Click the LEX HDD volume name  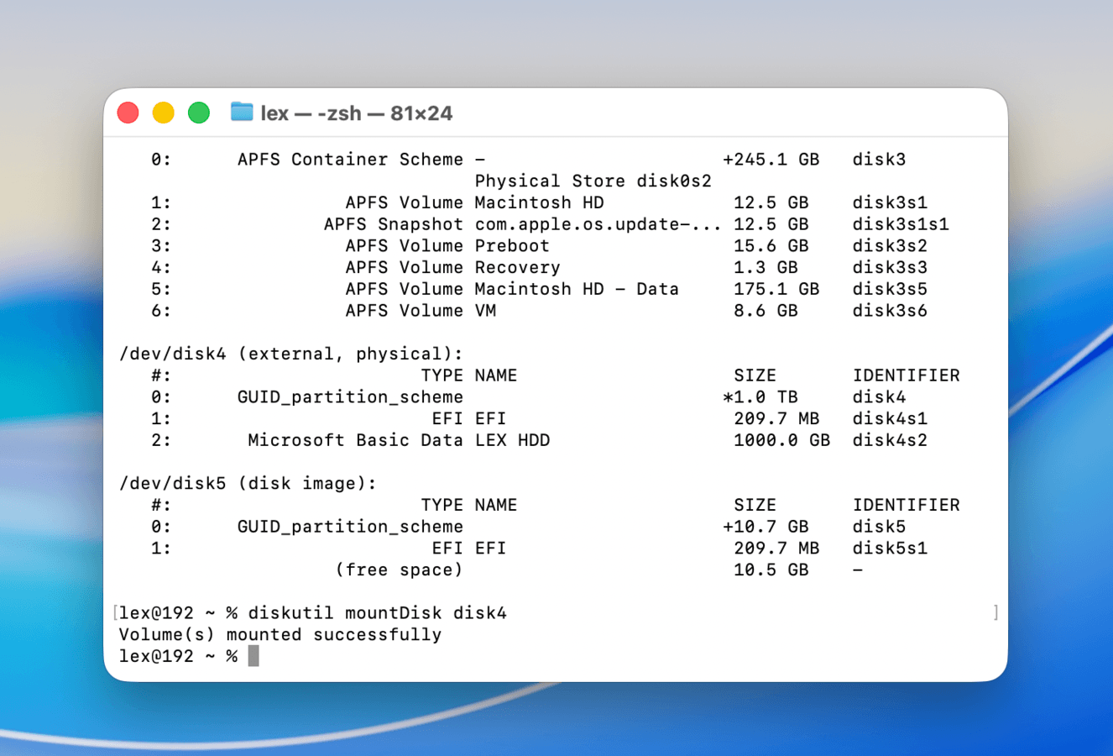(512, 440)
